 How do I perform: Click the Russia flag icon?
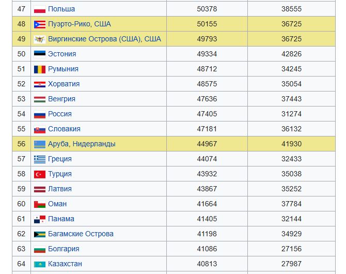40,114
